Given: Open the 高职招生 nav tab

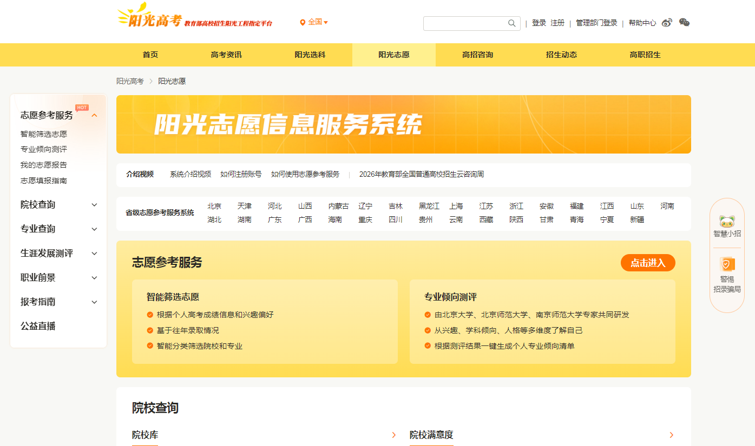Looking at the screenshot, I should coord(645,55).
